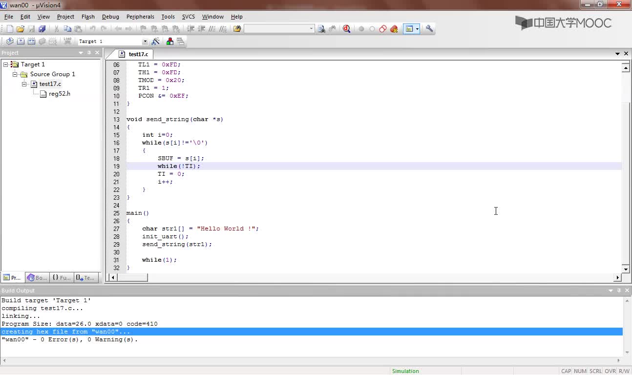This screenshot has height=375, width=632.
Task: Click the Uncomment selection icon
Action: tap(223, 29)
